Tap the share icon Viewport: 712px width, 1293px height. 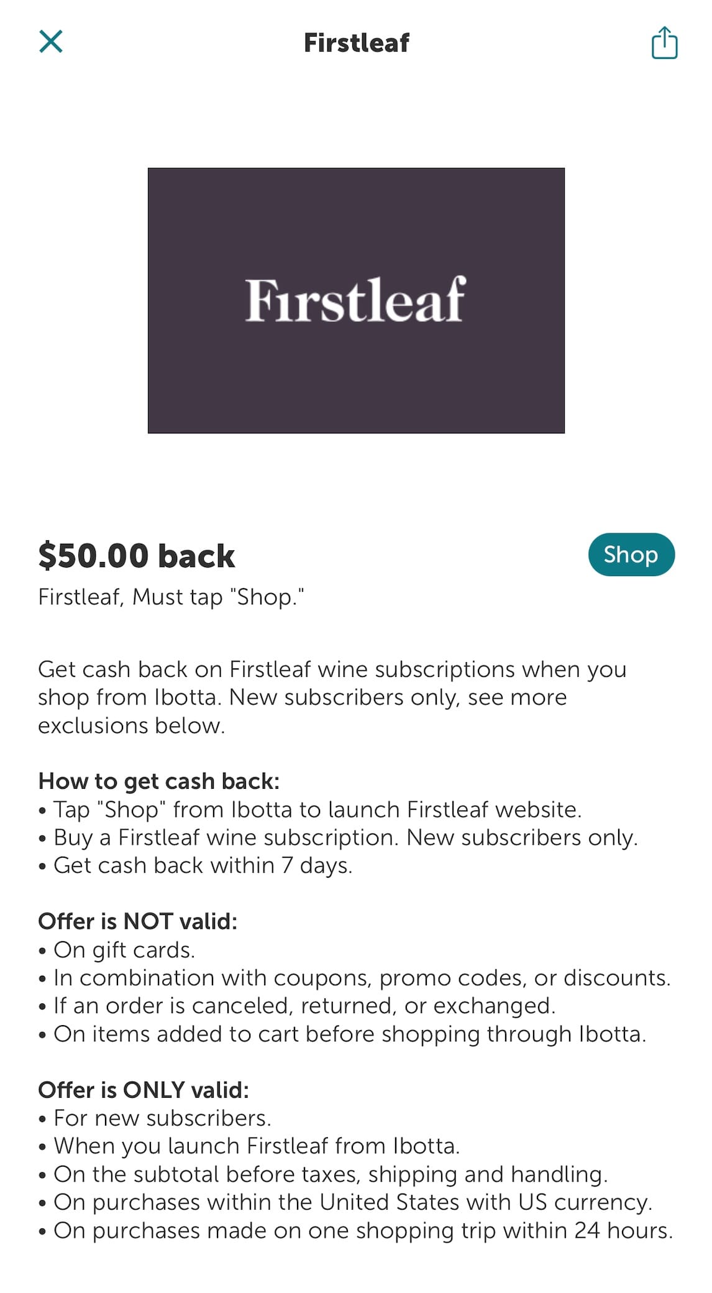pyautogui.click(x=664, y=42)
